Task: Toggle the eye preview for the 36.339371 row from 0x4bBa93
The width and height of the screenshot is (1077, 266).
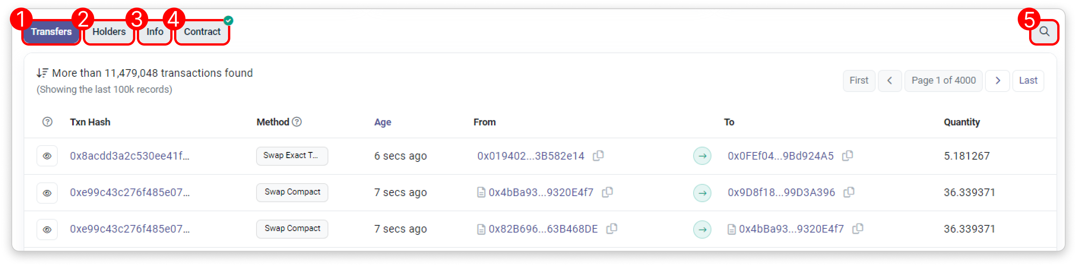Action: pos(47,193)
